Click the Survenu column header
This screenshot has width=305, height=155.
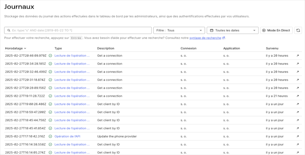(x=272, y=48)
